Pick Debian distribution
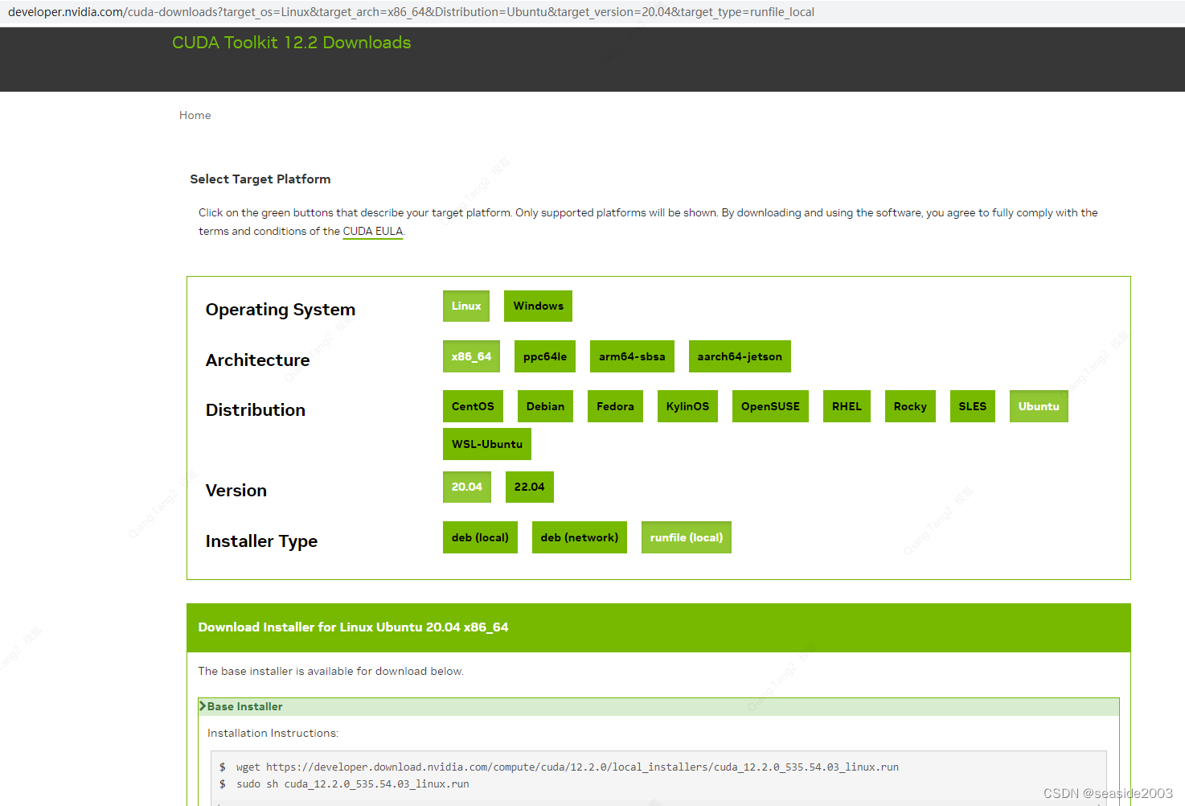Image resolution: width=1185 pixels, height=806 pixels. point(545,406)
